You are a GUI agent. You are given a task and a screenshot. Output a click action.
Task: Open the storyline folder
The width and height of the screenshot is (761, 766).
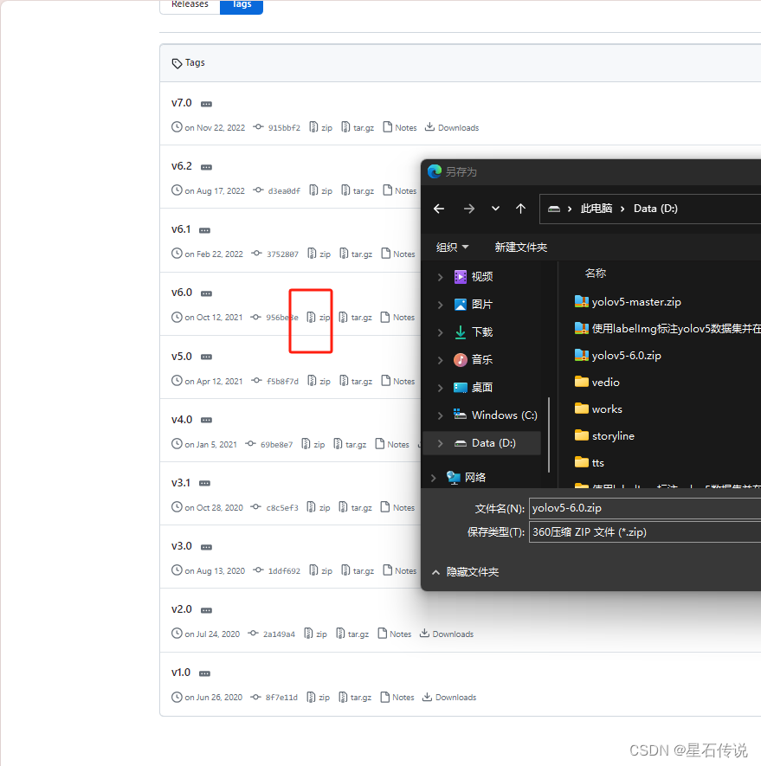click(x=604, y=436)
